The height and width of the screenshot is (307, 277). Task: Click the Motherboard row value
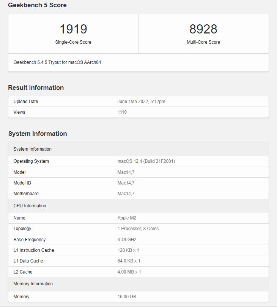126,194
